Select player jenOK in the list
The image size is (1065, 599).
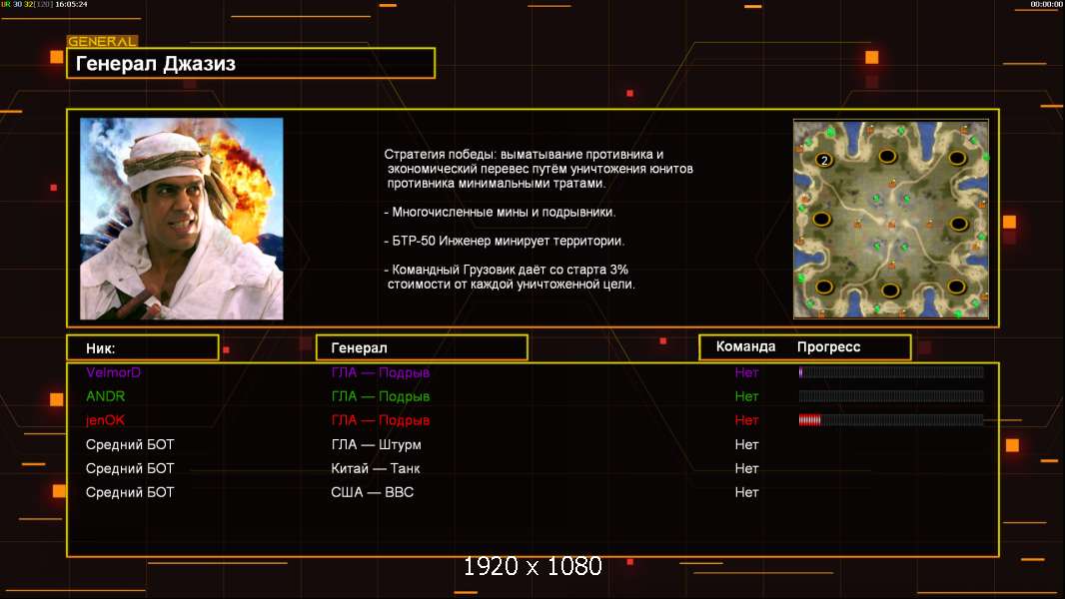[105, 420]
